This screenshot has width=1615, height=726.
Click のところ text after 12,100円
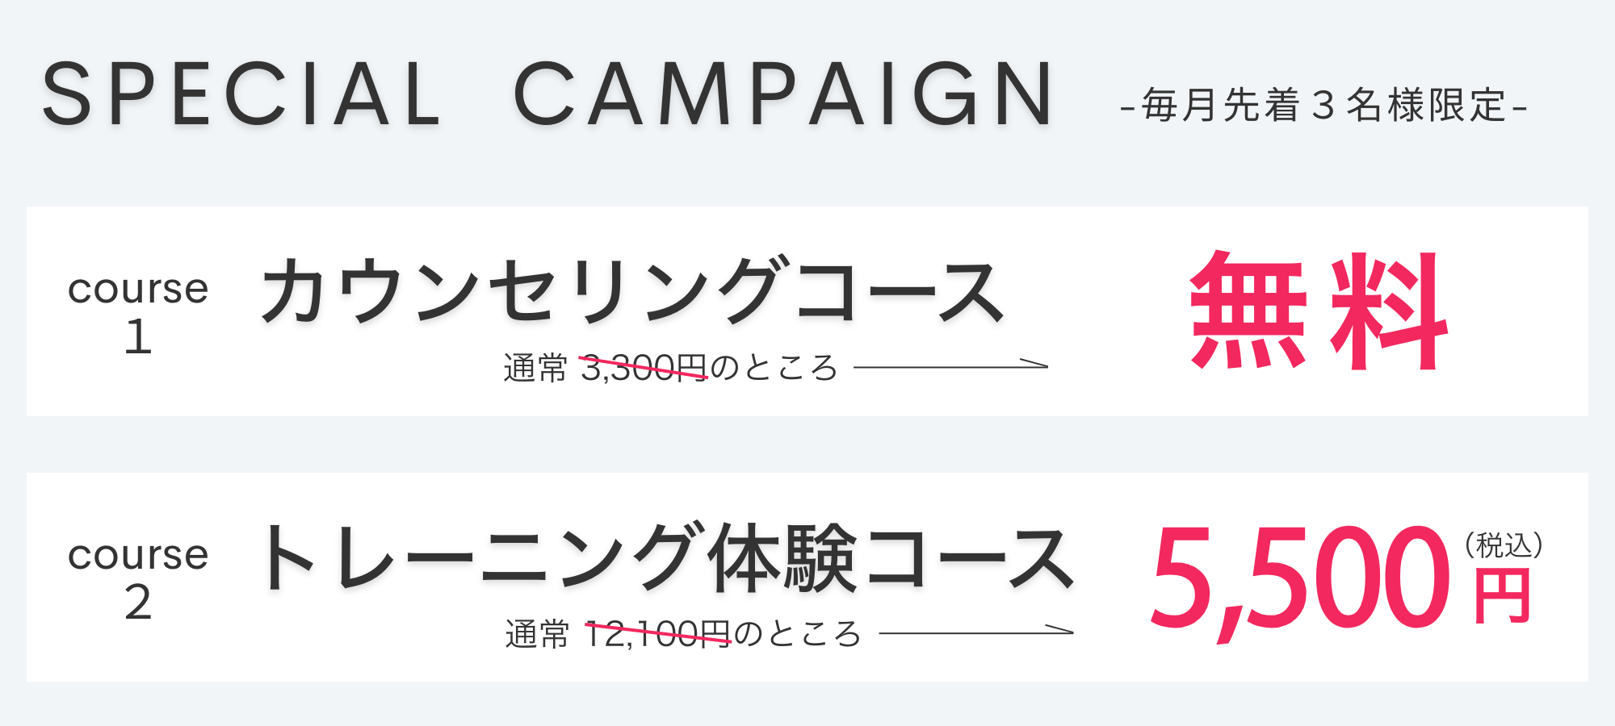pos(798,634)
